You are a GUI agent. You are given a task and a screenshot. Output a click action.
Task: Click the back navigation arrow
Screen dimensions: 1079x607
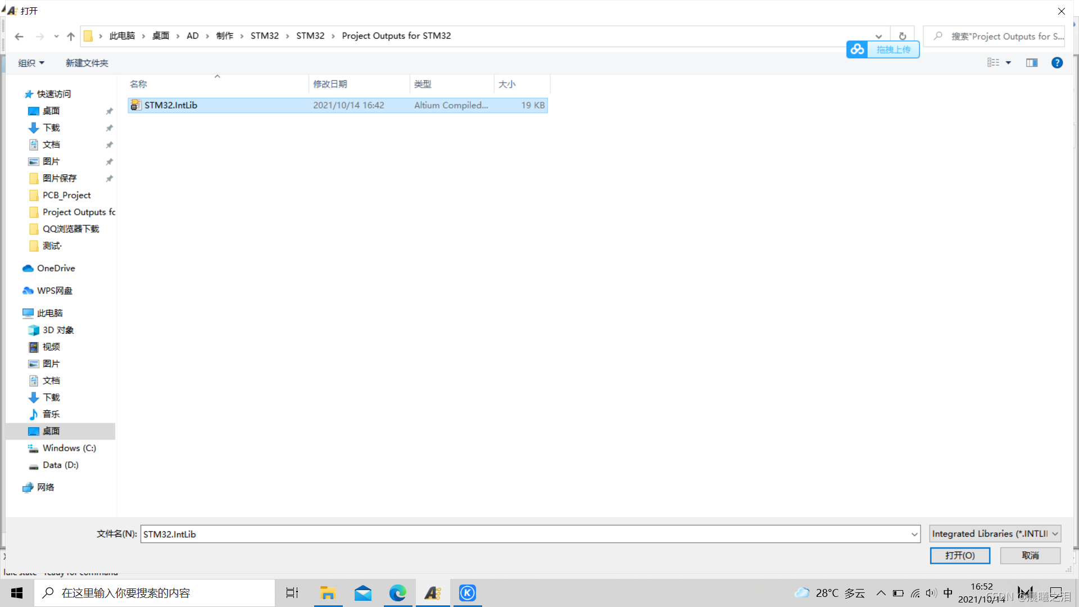[19, 37]
